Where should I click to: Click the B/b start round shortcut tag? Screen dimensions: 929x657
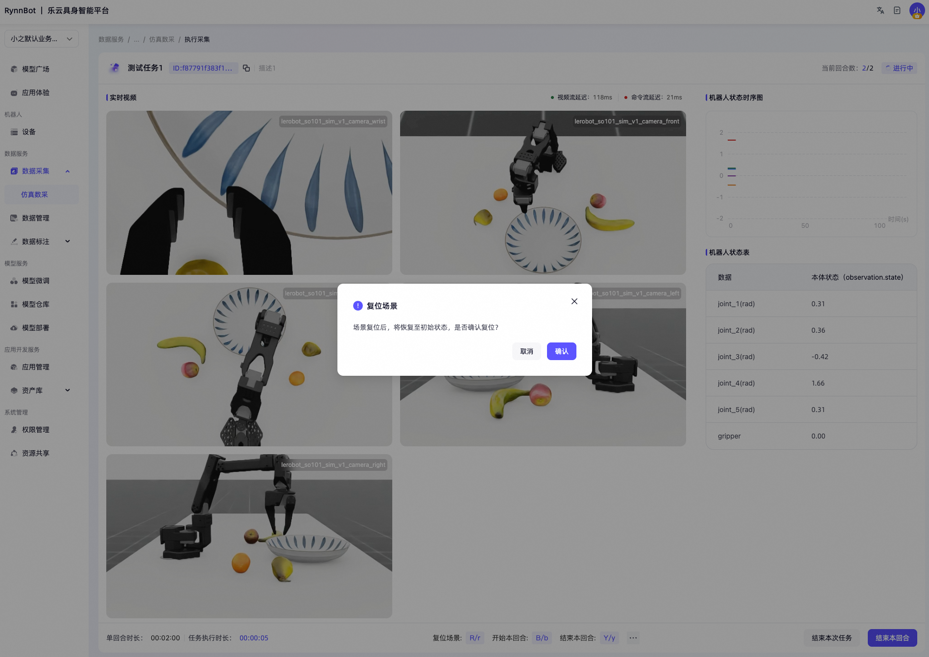click(542, 638)
